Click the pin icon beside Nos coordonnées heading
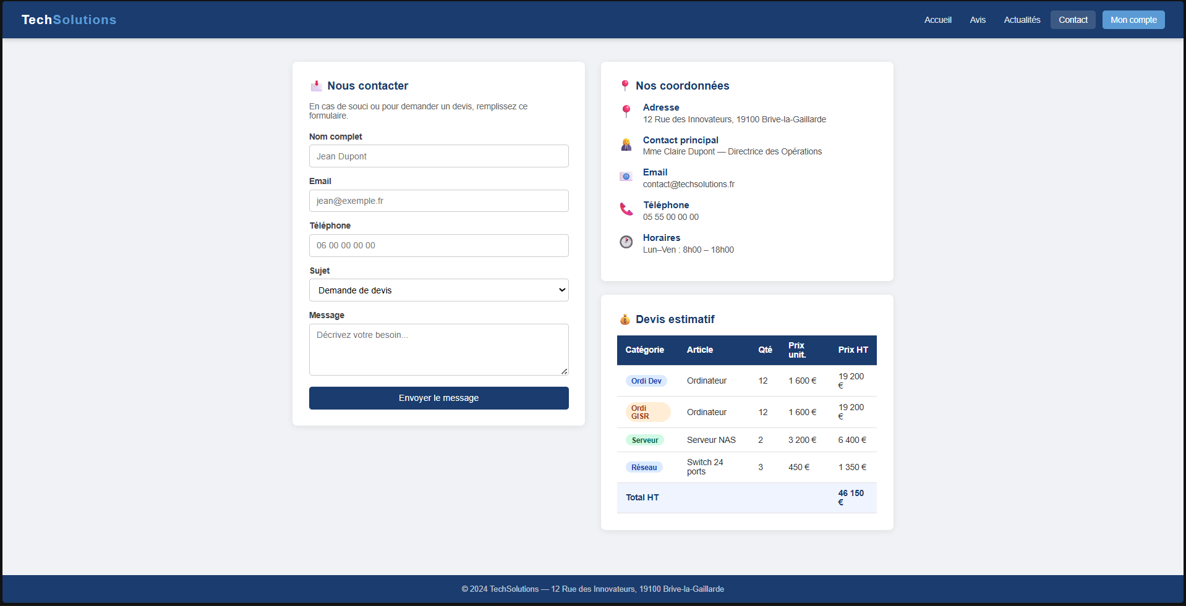This screenshot has height=606, width=1186. pos(625,86)
